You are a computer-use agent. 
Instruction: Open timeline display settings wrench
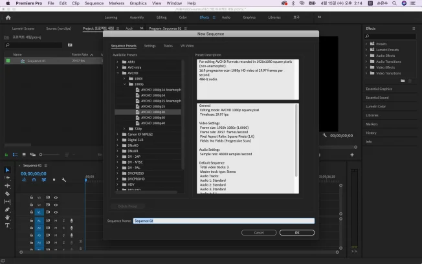[x=64, y=180]
